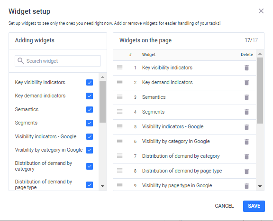The height and width of the screenshot is (221, 273).
Task: Delete the Key demand indicators widget
Action: [x=246, y=82]
